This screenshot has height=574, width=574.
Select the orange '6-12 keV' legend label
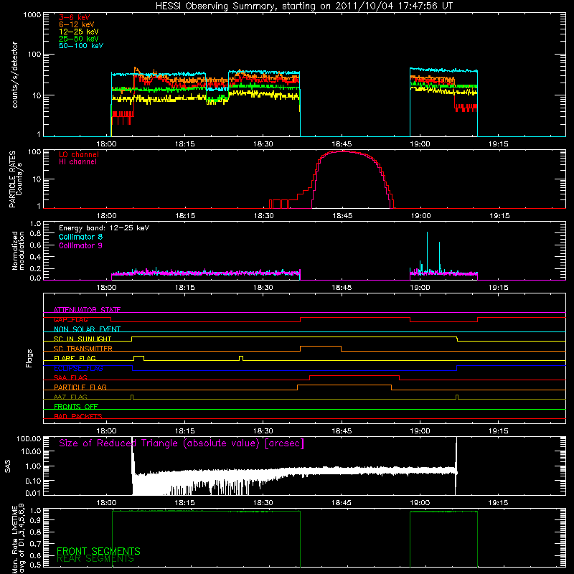77,24
